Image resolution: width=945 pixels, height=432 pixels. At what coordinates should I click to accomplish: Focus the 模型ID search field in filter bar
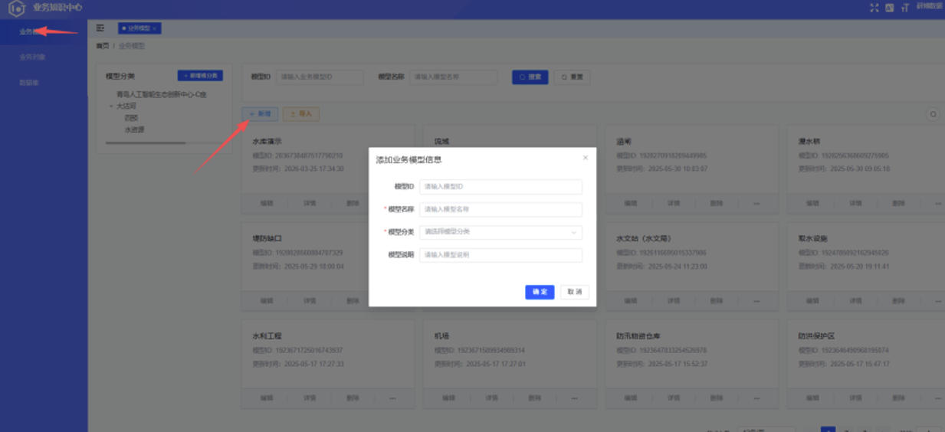[x=320, y=77]
